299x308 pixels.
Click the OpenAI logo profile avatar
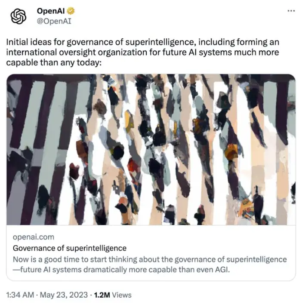[x=18, y=16]
